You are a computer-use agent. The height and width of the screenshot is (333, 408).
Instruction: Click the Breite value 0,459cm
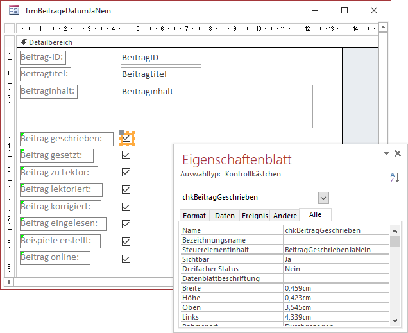click(x=336, y=288)
